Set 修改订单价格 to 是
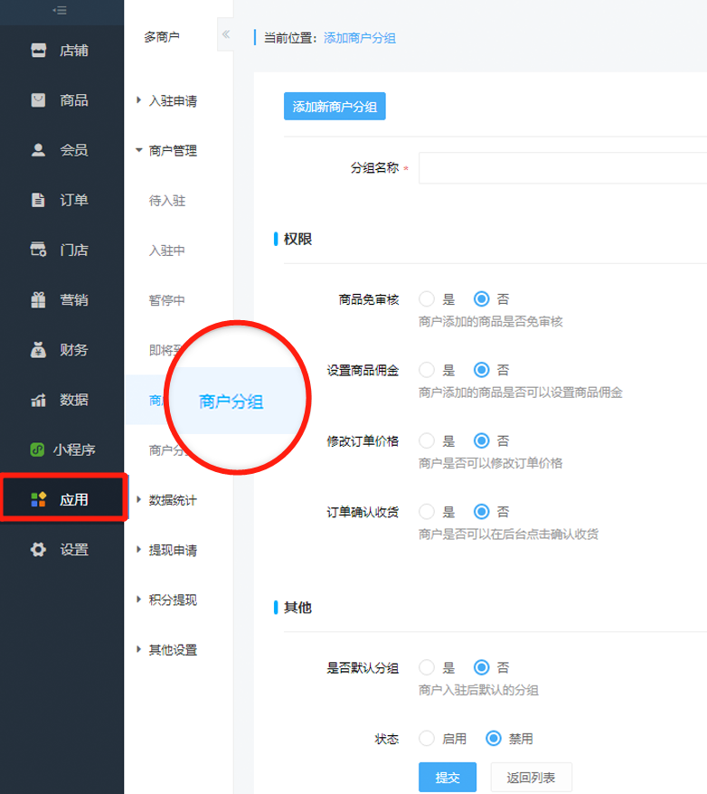Viewport: 707px width, 794px height. pos(427,441)
